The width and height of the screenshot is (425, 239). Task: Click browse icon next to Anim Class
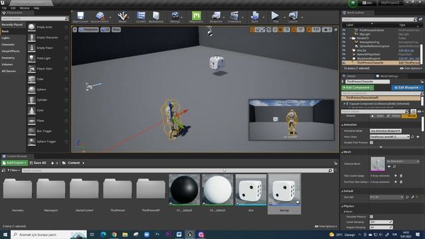coord(412,137)
